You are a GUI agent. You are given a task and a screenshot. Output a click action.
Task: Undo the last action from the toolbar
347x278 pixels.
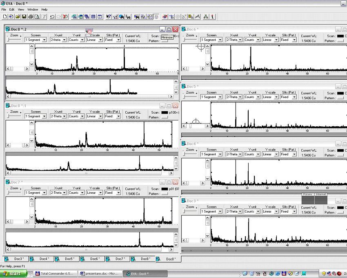(52, 17)
